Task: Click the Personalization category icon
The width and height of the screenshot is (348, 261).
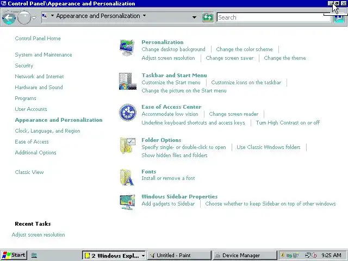Action: [127, 47]
